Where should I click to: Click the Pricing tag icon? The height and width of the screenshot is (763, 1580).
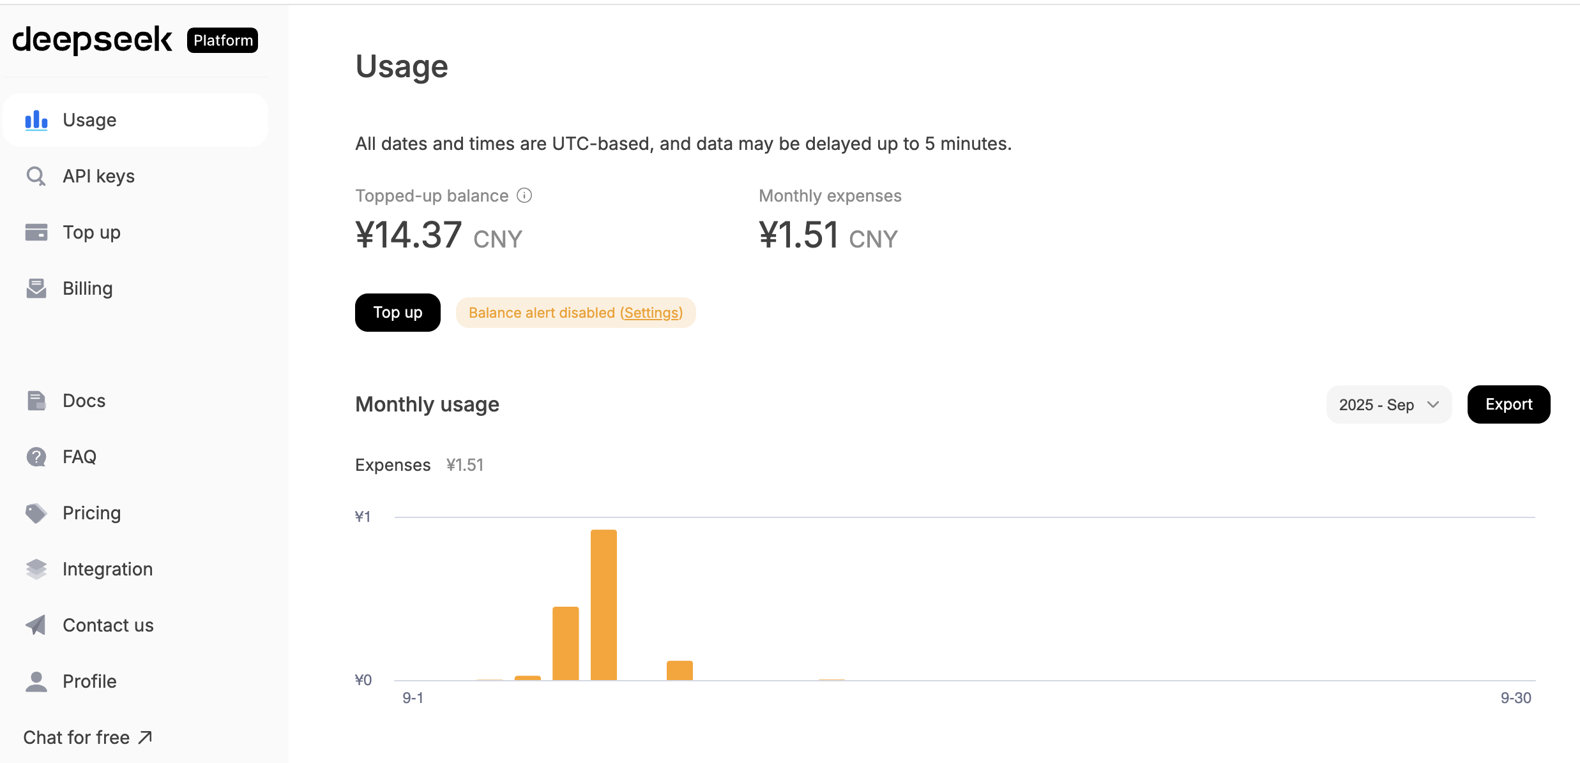[x=36, y=513]
